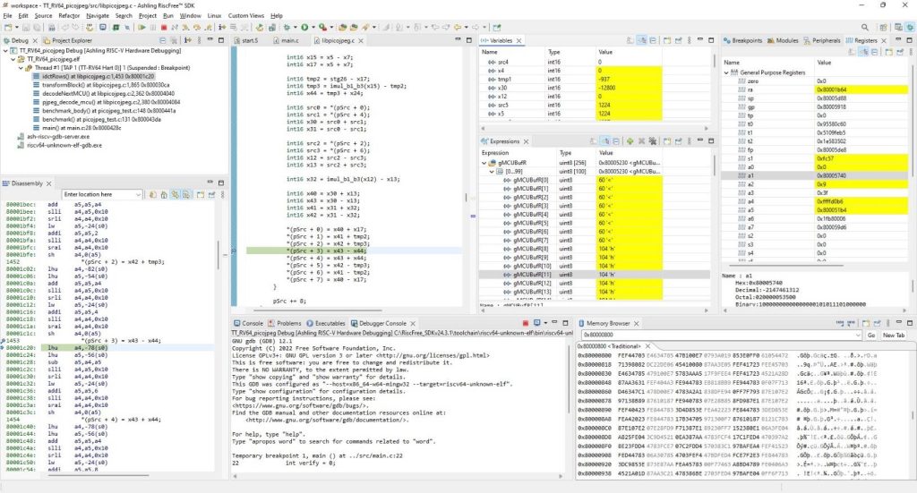Image resolution: width=917 pixels, height=493 pixels.
Task: Open the Navigate menu
Action: coord(98,16)
